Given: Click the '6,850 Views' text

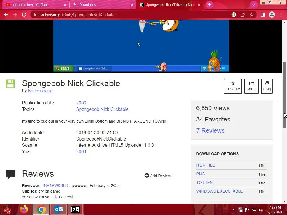Looking at the screenshot, I should tap(213, 108).
